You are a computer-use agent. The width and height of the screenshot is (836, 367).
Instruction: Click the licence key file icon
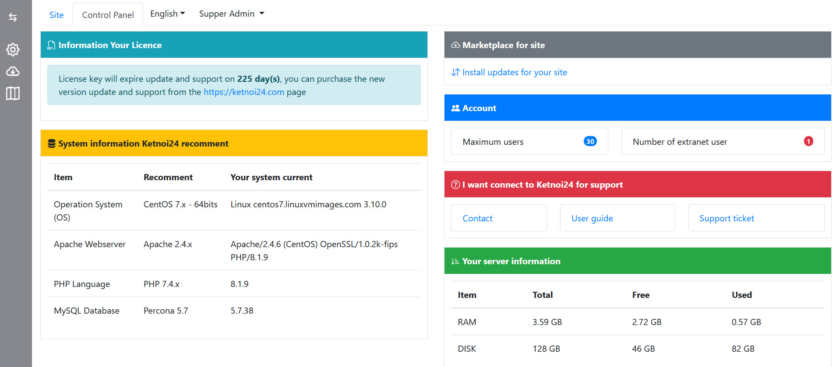tap(51, 45)
